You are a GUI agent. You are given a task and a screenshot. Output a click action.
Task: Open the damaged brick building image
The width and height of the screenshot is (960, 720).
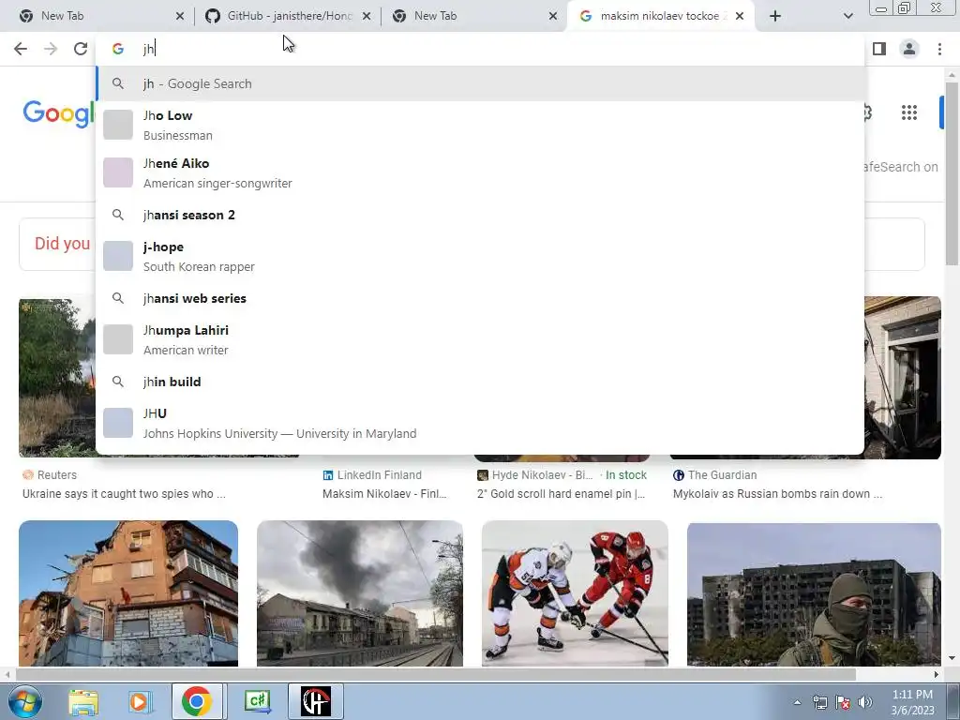[x=128, y=593]
